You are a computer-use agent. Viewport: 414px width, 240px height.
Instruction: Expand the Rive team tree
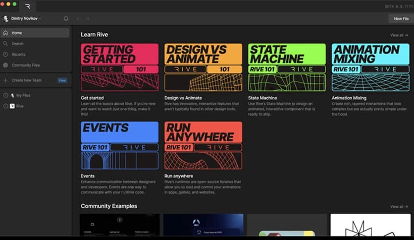[5, 106]
